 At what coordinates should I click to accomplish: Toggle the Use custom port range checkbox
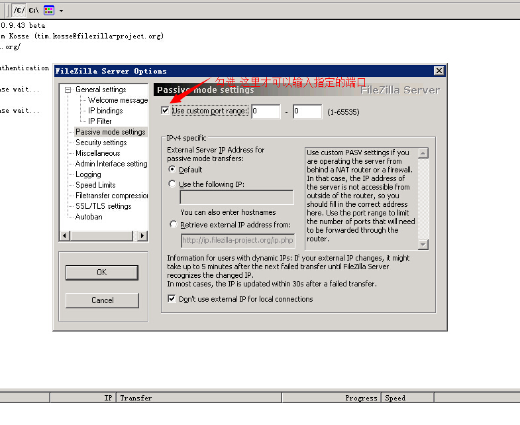pyautogui.click(x=165, y=110)
